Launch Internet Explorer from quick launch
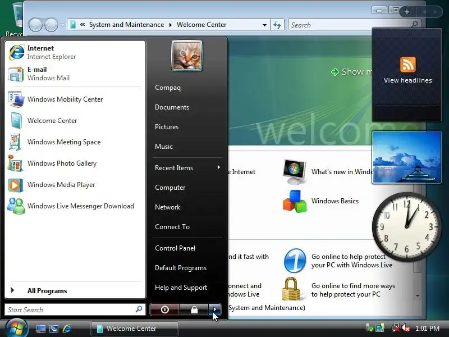 (x=67, y=329)
